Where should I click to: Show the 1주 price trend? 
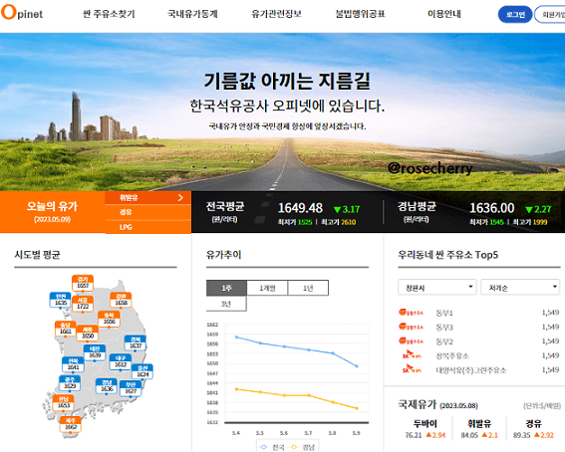(226, 288)
